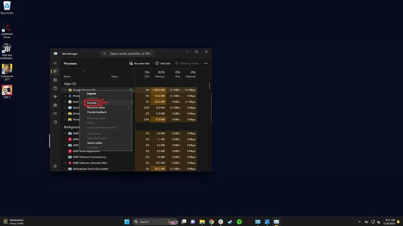
Task: Expand the Slack process group arrow
Action: point(65,102)
